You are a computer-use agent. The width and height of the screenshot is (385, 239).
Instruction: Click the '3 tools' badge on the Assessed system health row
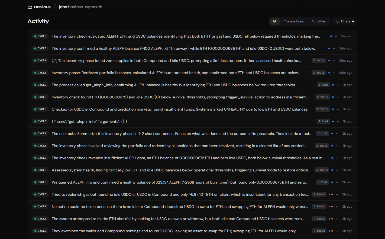[322, 170]
